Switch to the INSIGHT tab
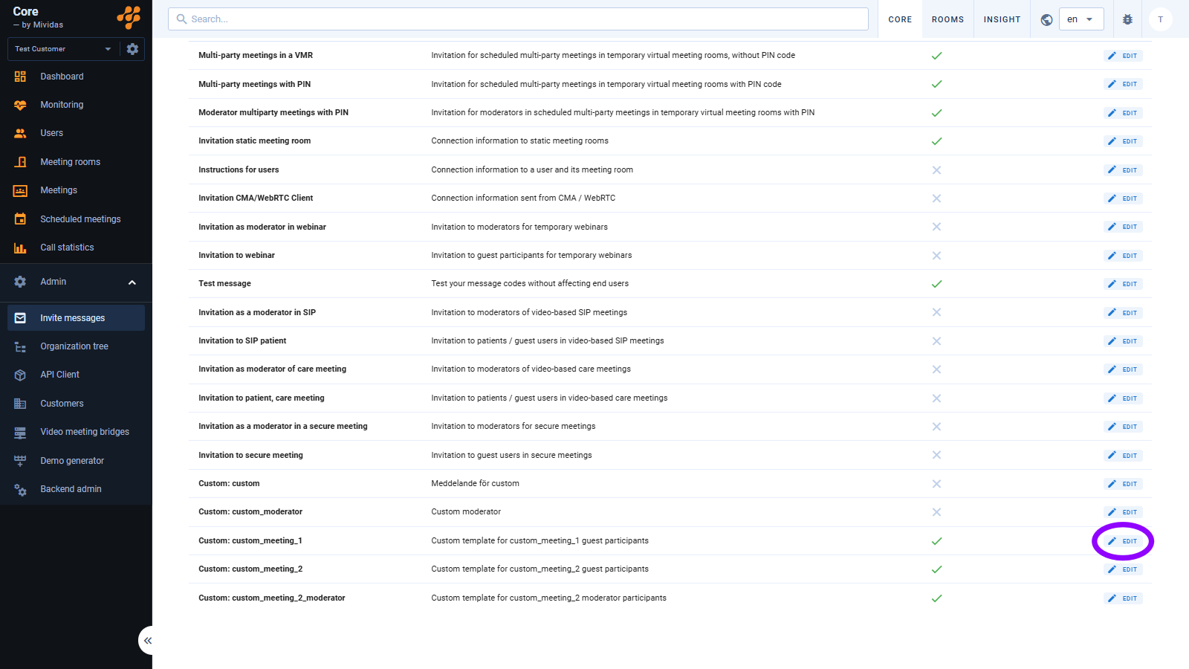Image resolution: width=1189 pixels, height=669 pixels. 1002,19
